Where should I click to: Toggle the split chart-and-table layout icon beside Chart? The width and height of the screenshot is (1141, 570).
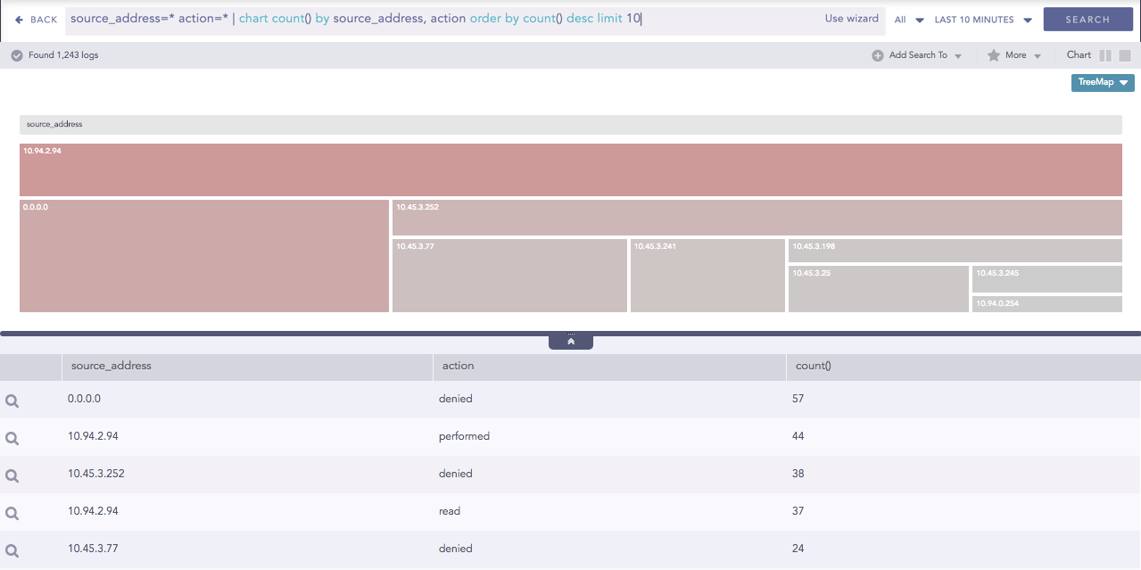[x=1107, y=54]
